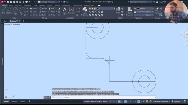Viewport: 188px width, 105px height.
Task: Click the Move tool
Action: point(33,8)
